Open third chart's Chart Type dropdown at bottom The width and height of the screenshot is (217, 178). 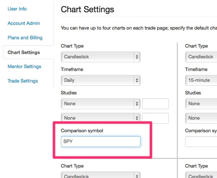point(101,175)
